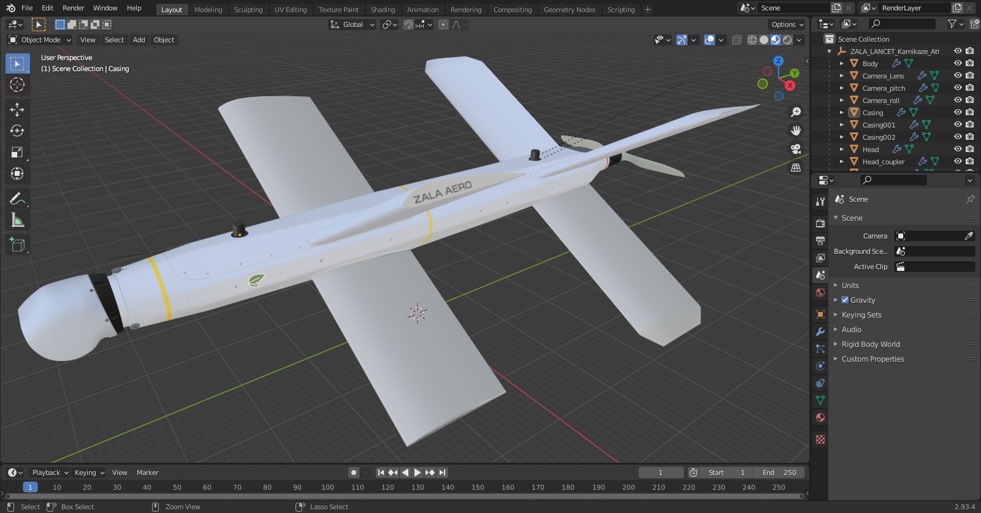Image resolution: width=981 pixels, height=513 pixels.
Task: Disable rendering for Head_coupler
Action: tap(970, 161)
